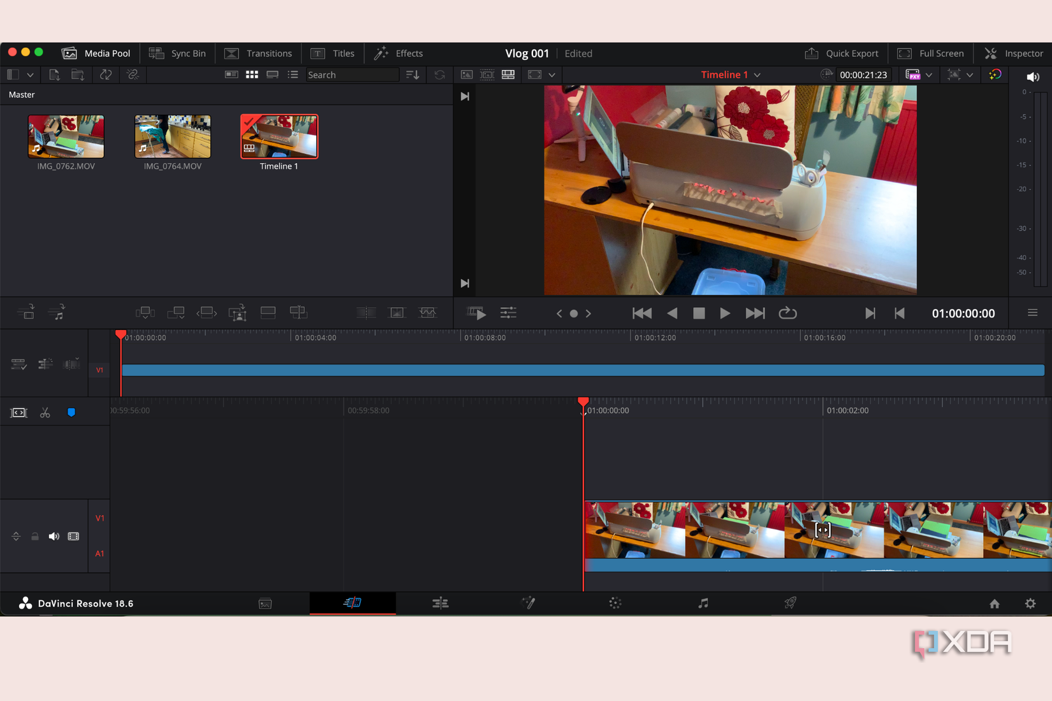Expand the media pool panel layout dropdown

click(x=30, y=75)
